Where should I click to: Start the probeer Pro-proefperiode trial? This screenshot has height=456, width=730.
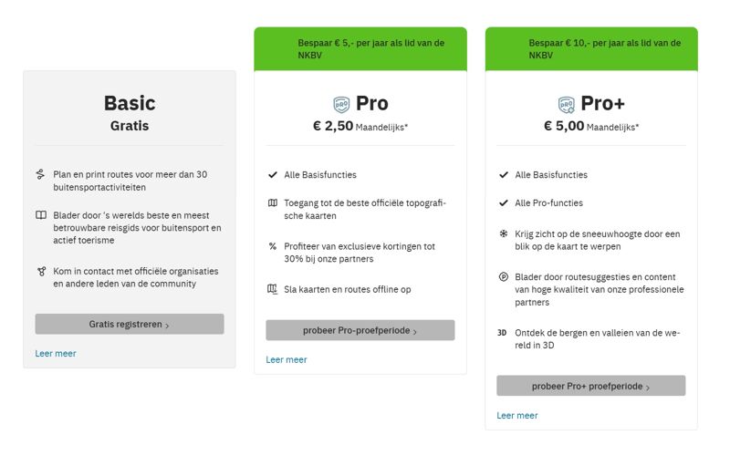pyautogui.click(x=360, y=330)
